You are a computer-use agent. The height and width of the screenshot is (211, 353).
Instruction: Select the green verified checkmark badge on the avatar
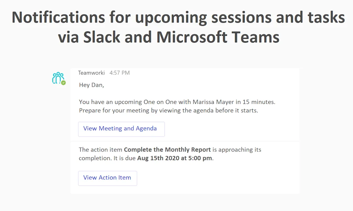(63, 83)
